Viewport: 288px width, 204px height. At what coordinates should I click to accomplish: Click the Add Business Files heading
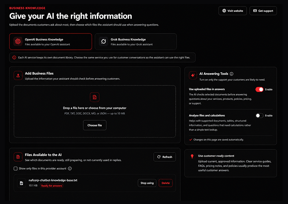point(39,74)
